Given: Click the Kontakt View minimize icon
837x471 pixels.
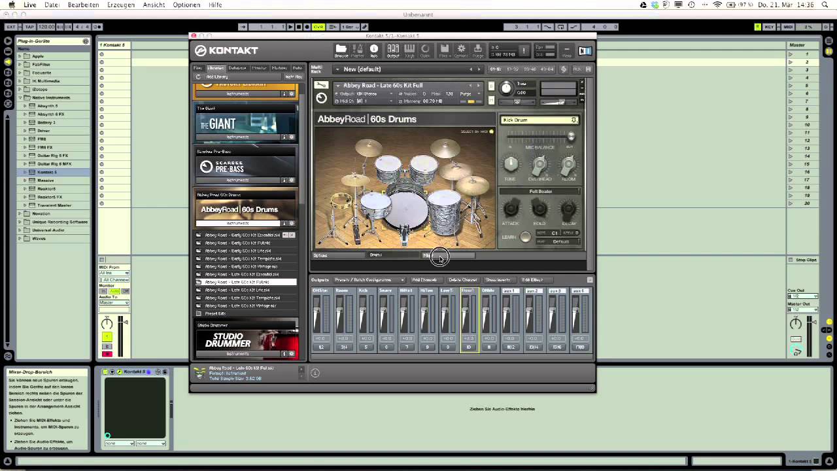Looking at the screenshot, I should click(x=566, y=50).
